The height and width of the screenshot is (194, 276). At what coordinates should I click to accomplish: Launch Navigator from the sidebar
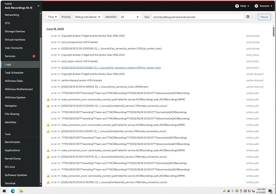click(x=20, y=106)
